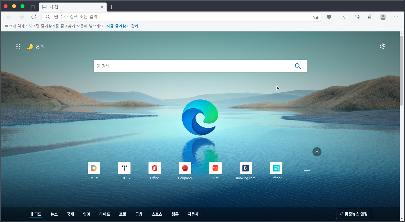Close the 새 탭 tab
The height and width of the screenshot is (222, 405).
pos(102,7)
